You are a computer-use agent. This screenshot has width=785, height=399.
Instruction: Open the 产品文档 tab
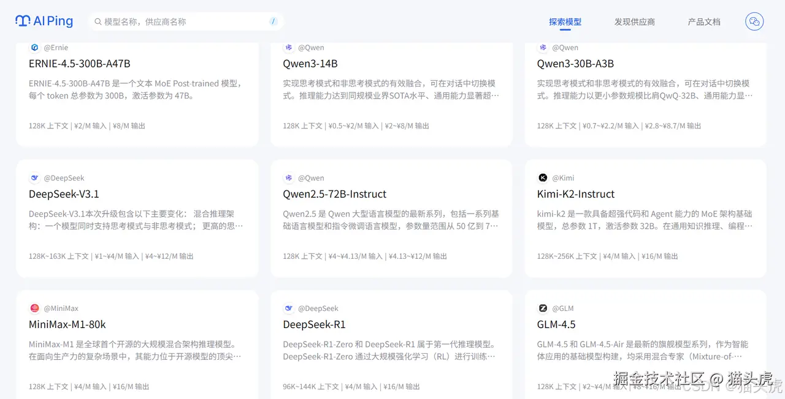click(704, 22)
